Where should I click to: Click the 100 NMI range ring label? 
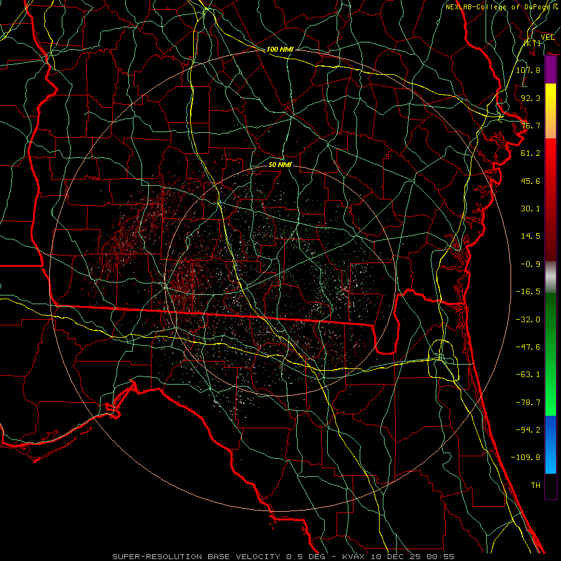(280, 49)
